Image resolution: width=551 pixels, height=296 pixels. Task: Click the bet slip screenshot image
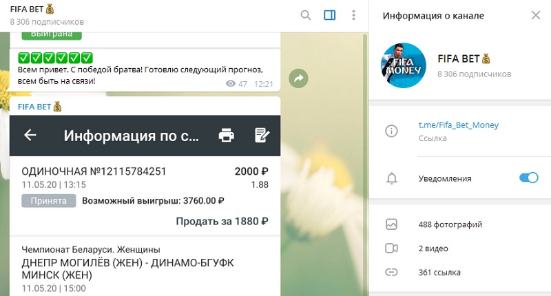[x=145, y=207]
